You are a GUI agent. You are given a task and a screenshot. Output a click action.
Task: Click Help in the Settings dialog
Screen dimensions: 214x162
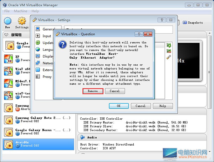163,106
